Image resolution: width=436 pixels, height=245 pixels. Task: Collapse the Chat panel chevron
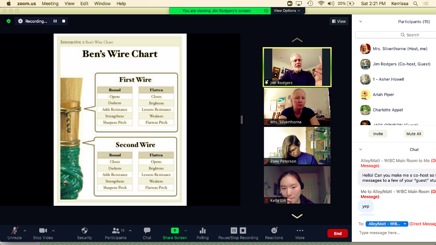point(361,150)
